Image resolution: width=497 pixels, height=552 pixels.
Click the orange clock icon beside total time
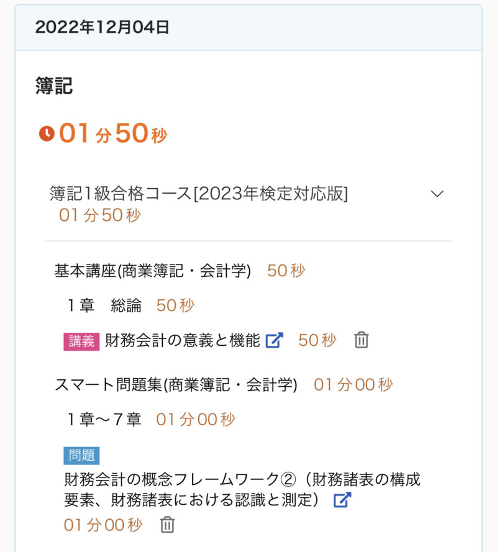(x=47, y=133)
